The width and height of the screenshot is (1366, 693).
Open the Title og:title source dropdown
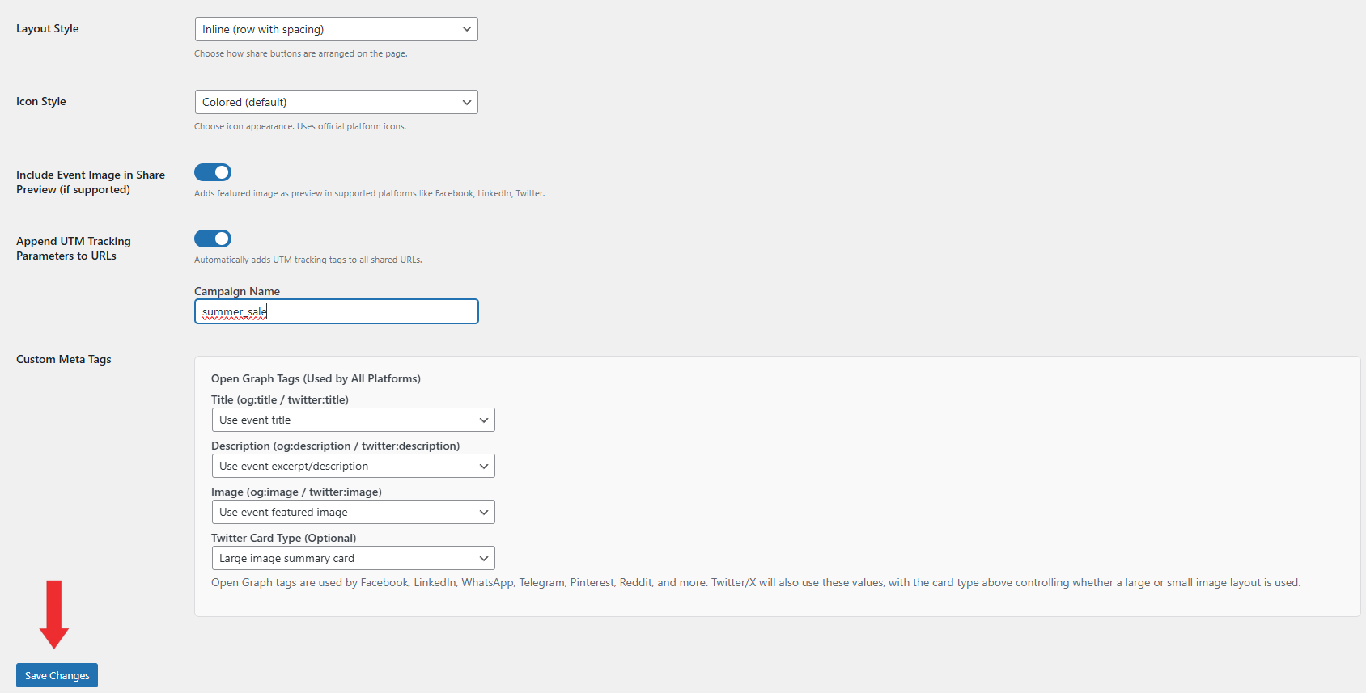353,420
